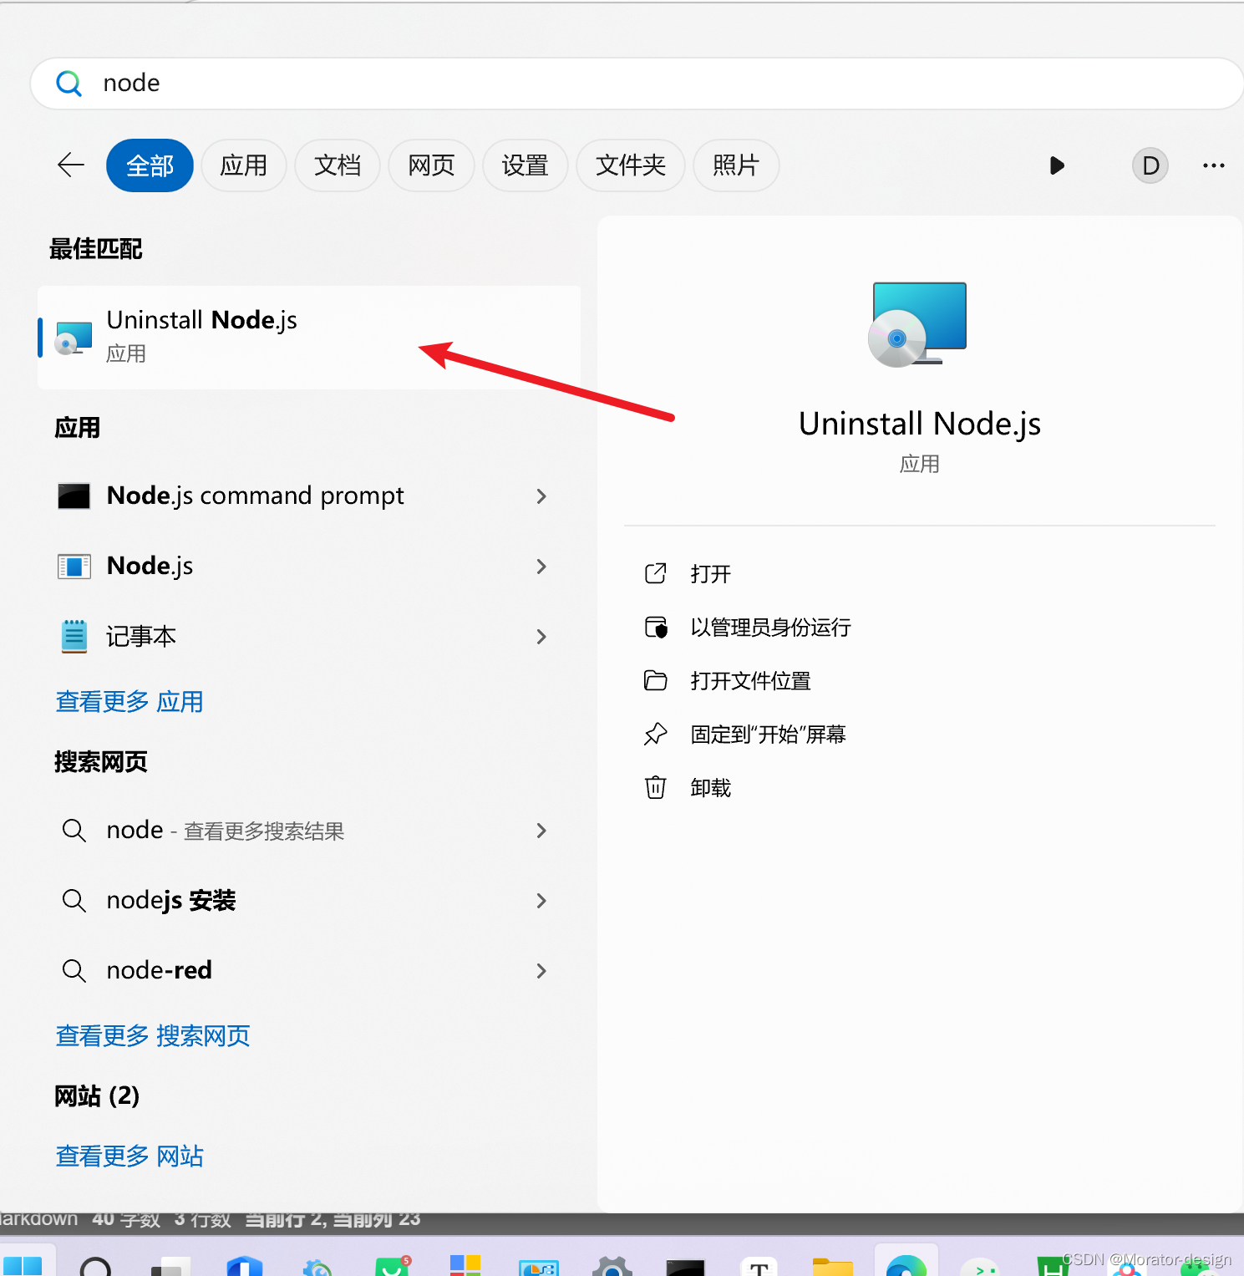Click the magnifying glass in the search box
1244x1276 pixels.
[x=69, y=83]
